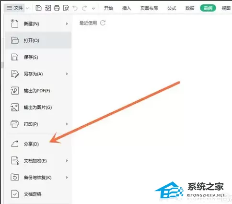The image size is (232, 204).
Task: Click the hamburger menu icon beside 文件
Action: coord(9,8)
